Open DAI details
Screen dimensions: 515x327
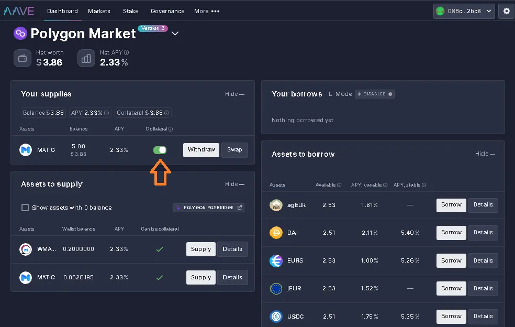pos(483,233)
